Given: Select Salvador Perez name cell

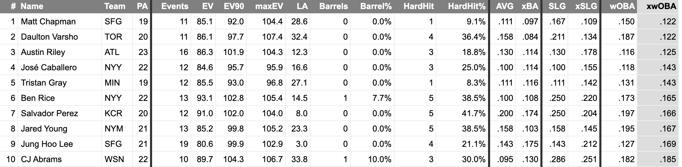Looking at the screenshot, I should 50,113.
